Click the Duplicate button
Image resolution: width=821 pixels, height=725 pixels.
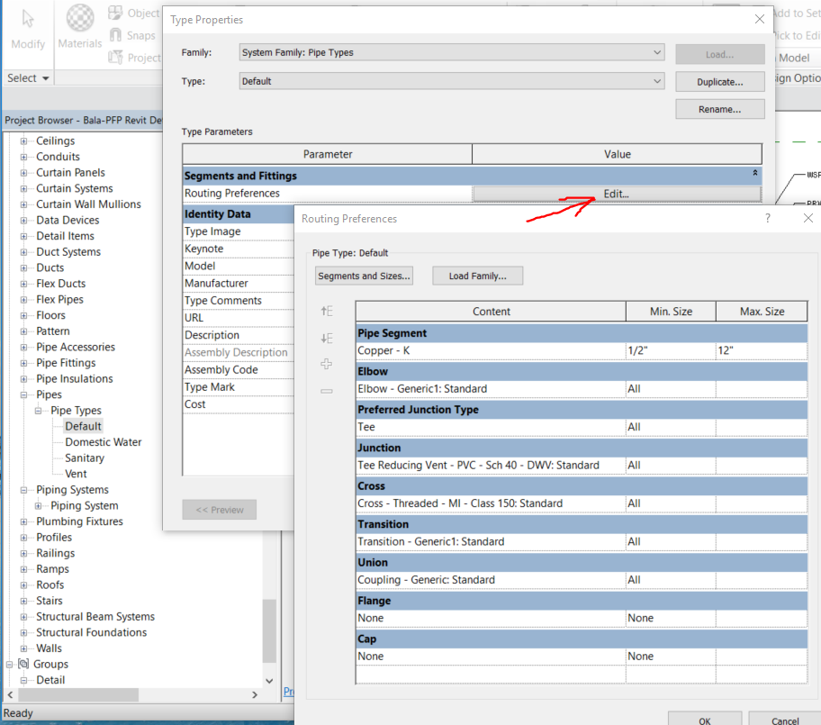click(720, 82)
